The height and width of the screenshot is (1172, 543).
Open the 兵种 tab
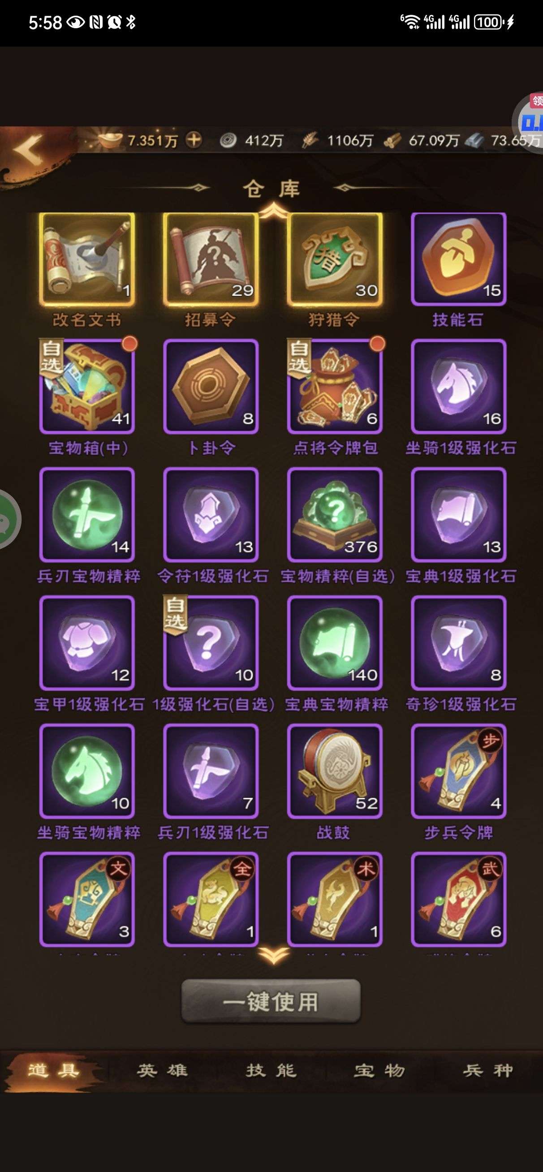point(488,1071)
